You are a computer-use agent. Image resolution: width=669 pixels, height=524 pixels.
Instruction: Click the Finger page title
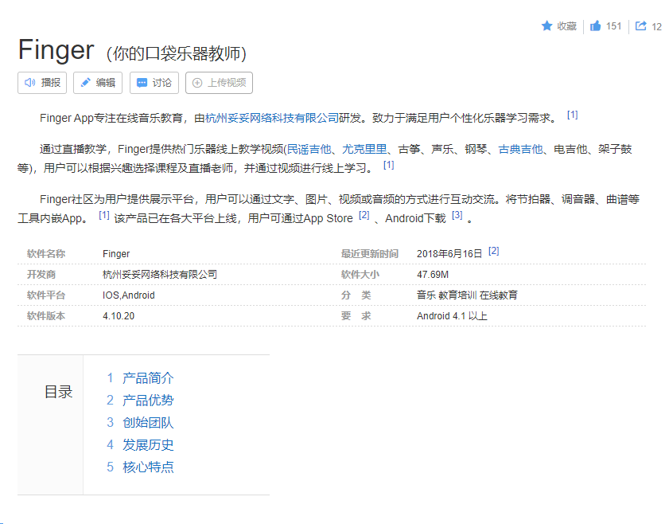pos(56,50)
